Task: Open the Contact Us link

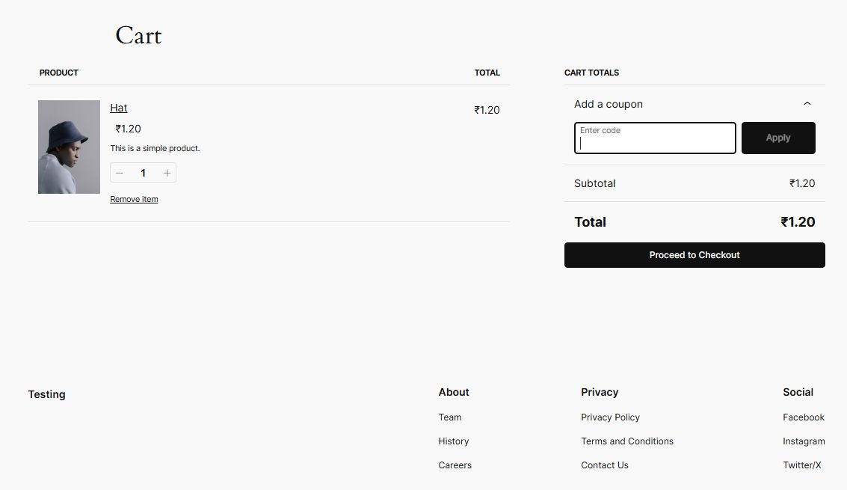Action: [605, 465]
